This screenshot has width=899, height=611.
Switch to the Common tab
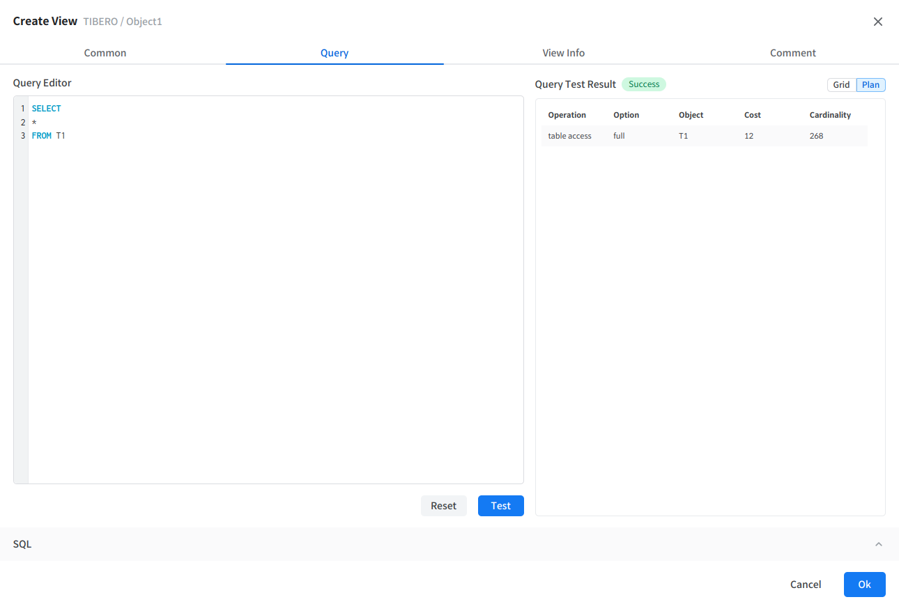click(x=105, y=53)
